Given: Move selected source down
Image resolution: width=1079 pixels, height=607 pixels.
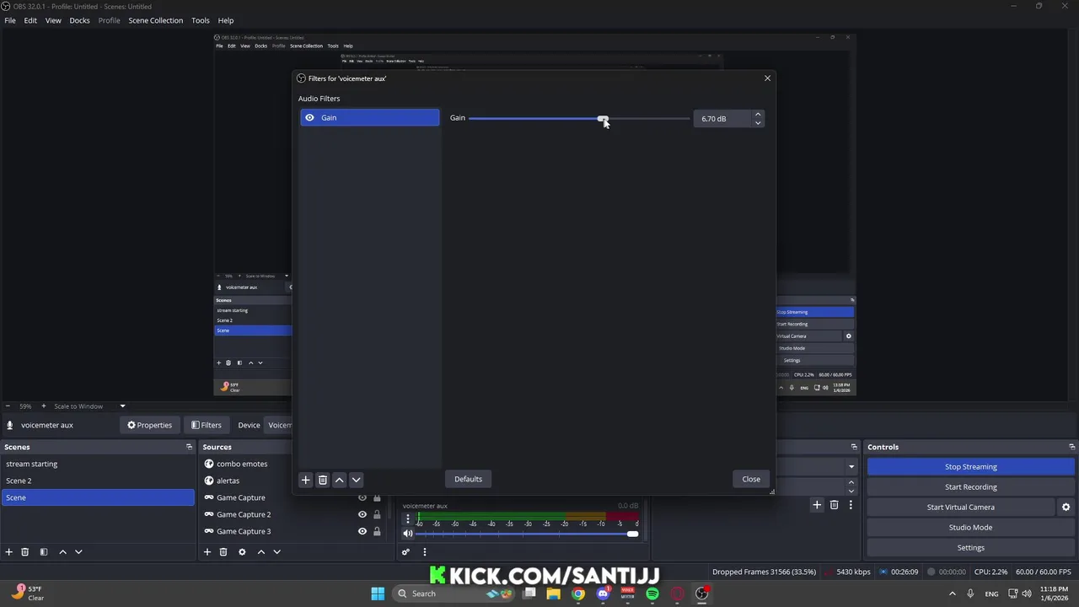Looking at the screenshot, I should pos(276,552).
